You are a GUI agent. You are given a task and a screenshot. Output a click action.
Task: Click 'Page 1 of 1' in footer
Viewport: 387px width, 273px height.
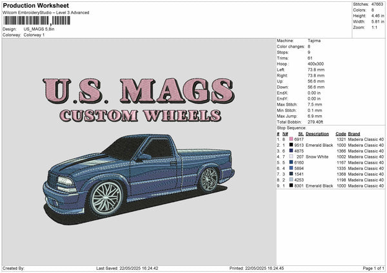coord(373,268)
